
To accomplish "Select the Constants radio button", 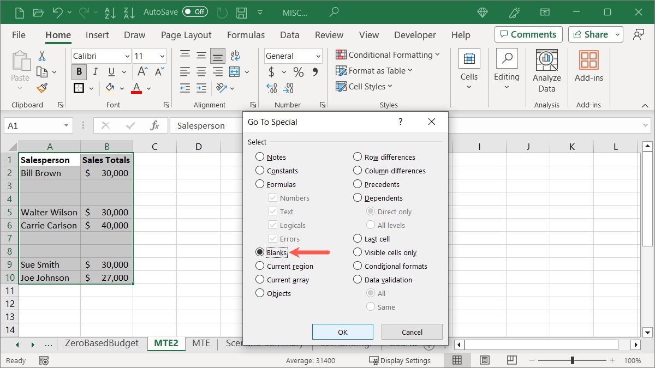I will (x=260, y=171).
